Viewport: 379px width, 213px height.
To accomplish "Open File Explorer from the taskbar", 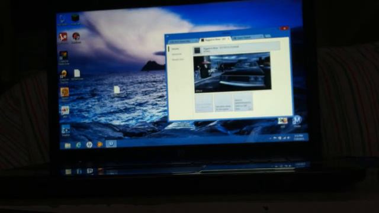I will [x=68, y=145].
